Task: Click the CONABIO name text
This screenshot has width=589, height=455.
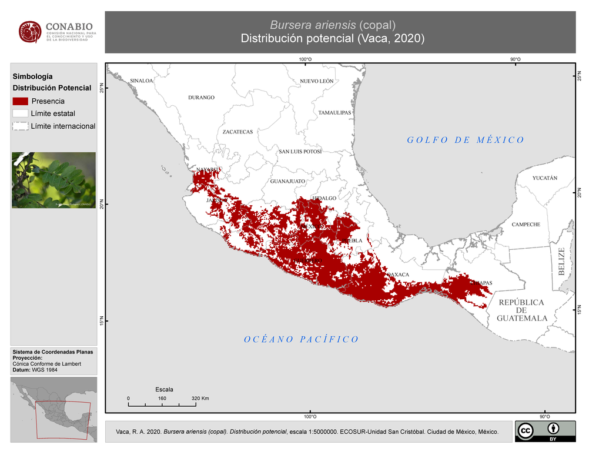Action: [x=69, y=26]
